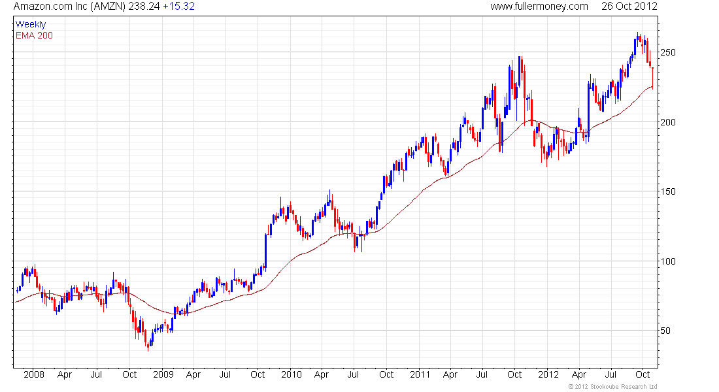Viewport: 719px width, 392px height.
Task: Click the Stockcube Research Ltd copyright text
Action: [x=612, y=387]
